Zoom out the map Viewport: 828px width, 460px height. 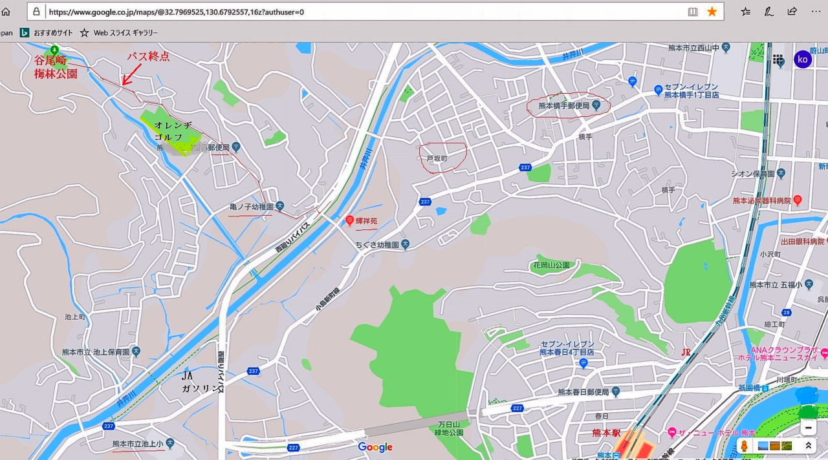pyautogui.click(x=808, y=428)
